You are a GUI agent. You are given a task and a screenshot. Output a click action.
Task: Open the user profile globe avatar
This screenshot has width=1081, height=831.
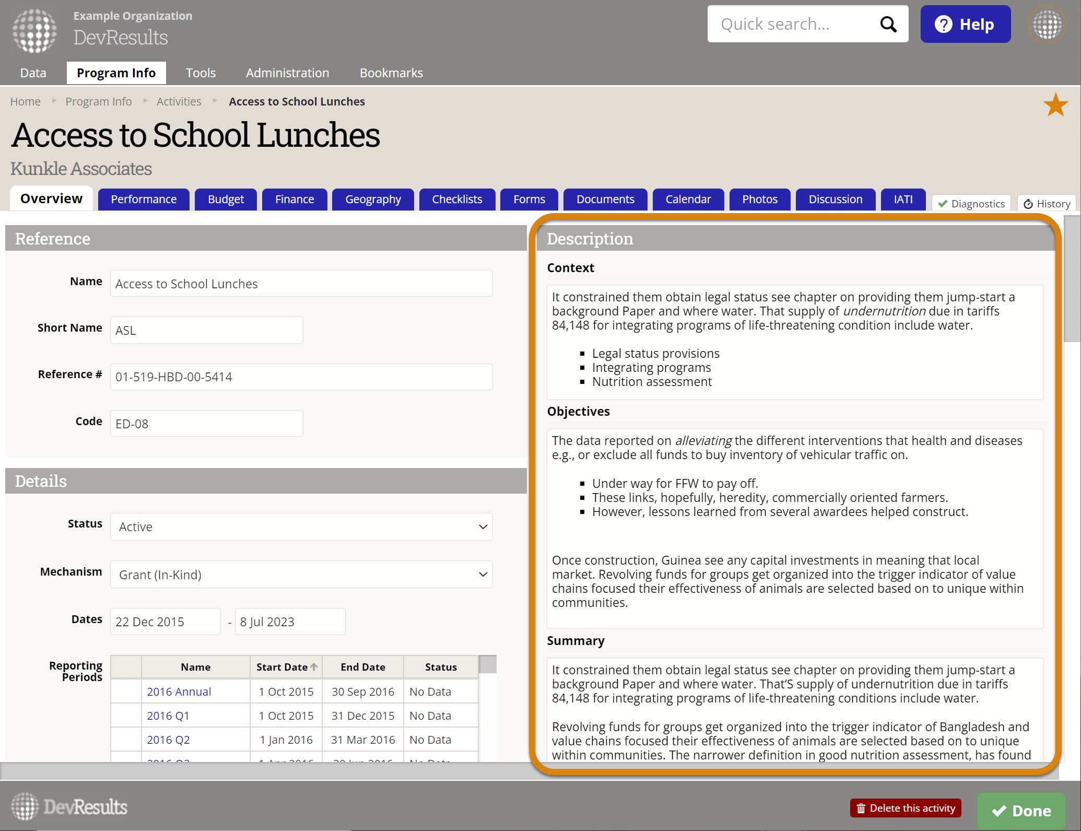(1047, 25)
